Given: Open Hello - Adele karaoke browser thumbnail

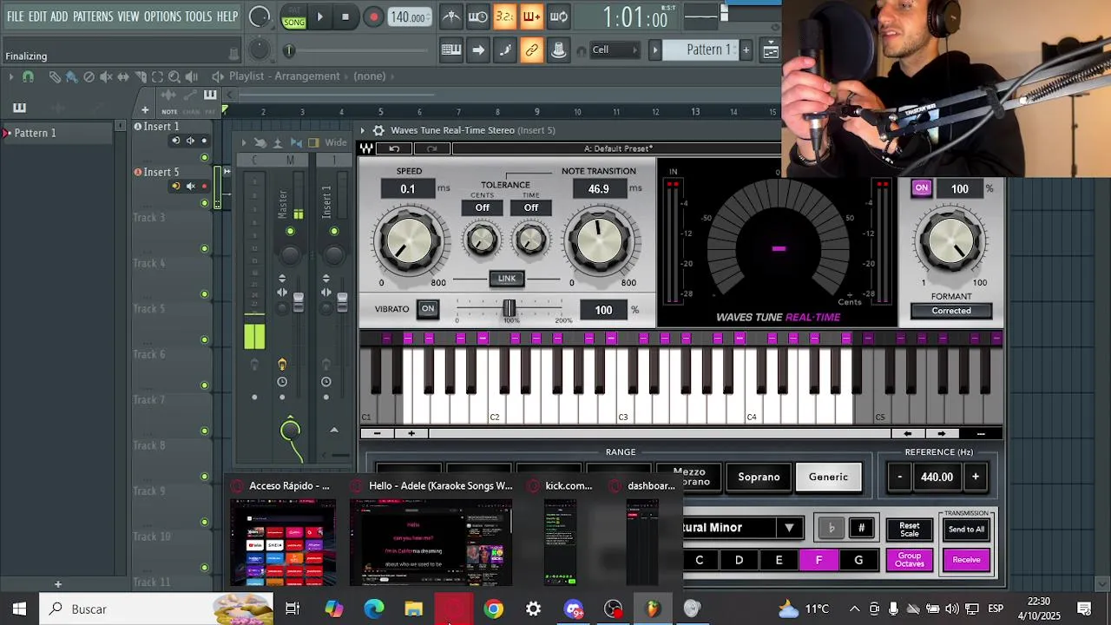Looking at the screenshot, I should coord(431,534).
